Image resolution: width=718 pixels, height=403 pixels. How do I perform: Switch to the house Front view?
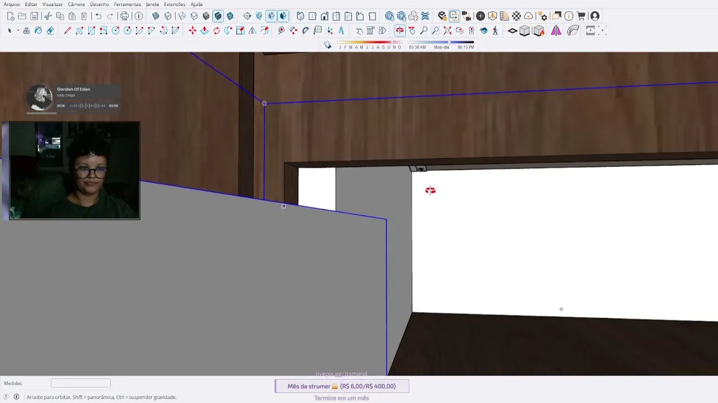[325, 16]
